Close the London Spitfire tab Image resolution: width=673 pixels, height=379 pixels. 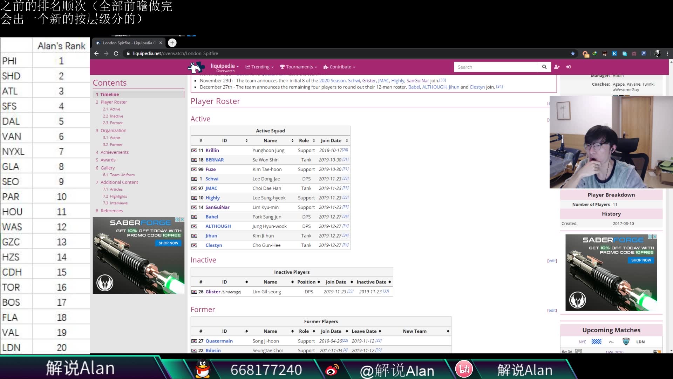[161, 43]
